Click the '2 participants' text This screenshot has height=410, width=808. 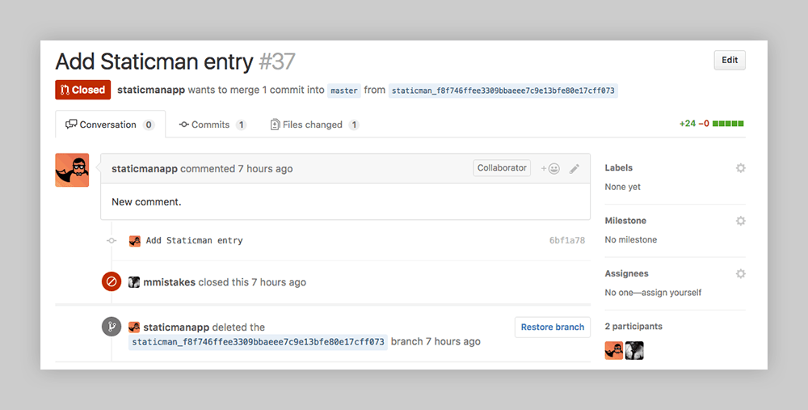tap(633, 327)
